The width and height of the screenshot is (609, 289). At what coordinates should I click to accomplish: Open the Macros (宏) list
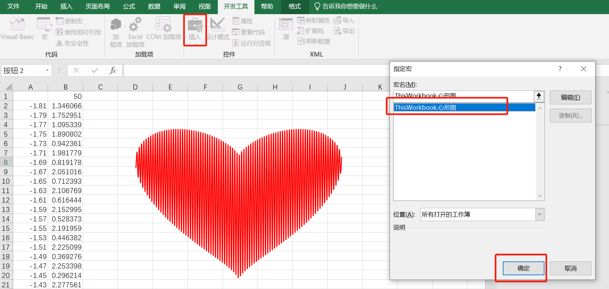[44, 29]
